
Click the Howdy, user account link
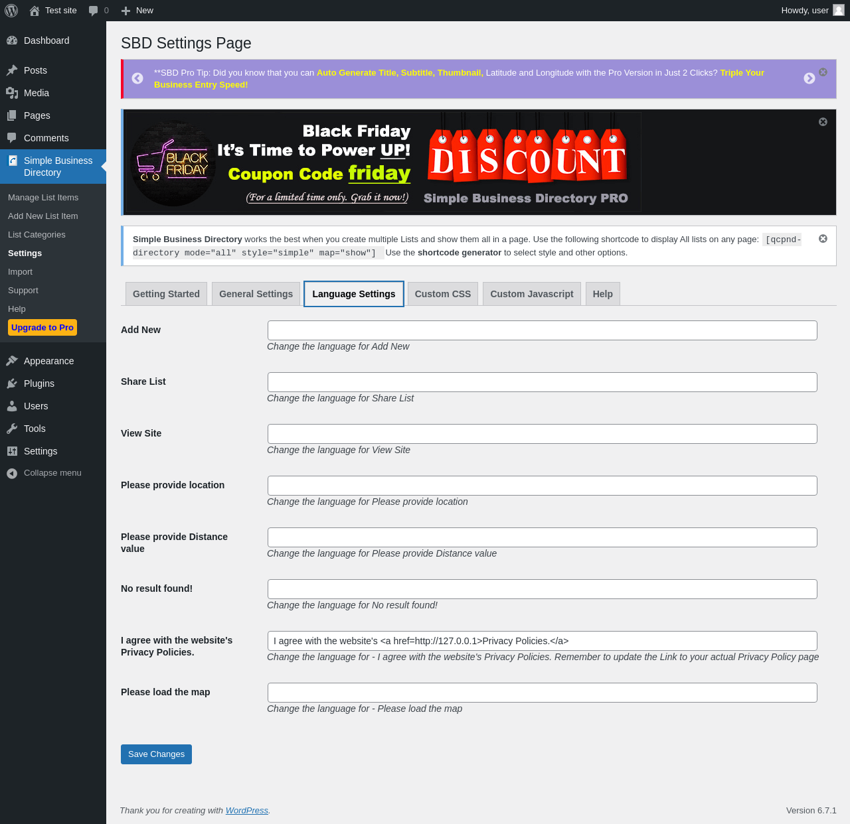805,11
